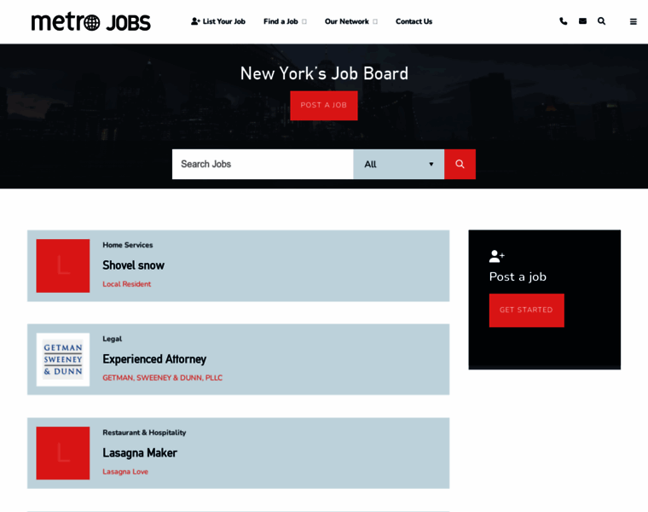Click the Search Jobs input field
This screenshot has width=648, height=512.
262,164
